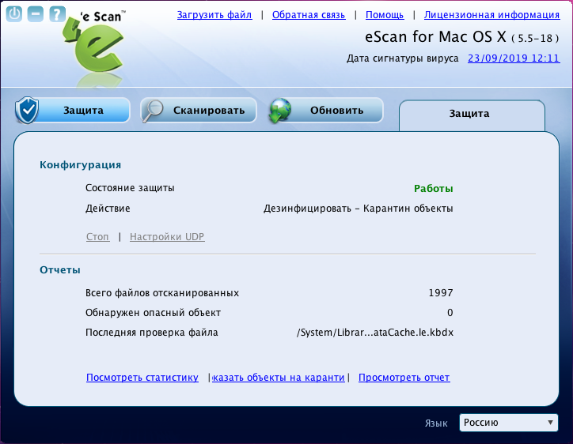Open the Помощь link

(385, 15)
